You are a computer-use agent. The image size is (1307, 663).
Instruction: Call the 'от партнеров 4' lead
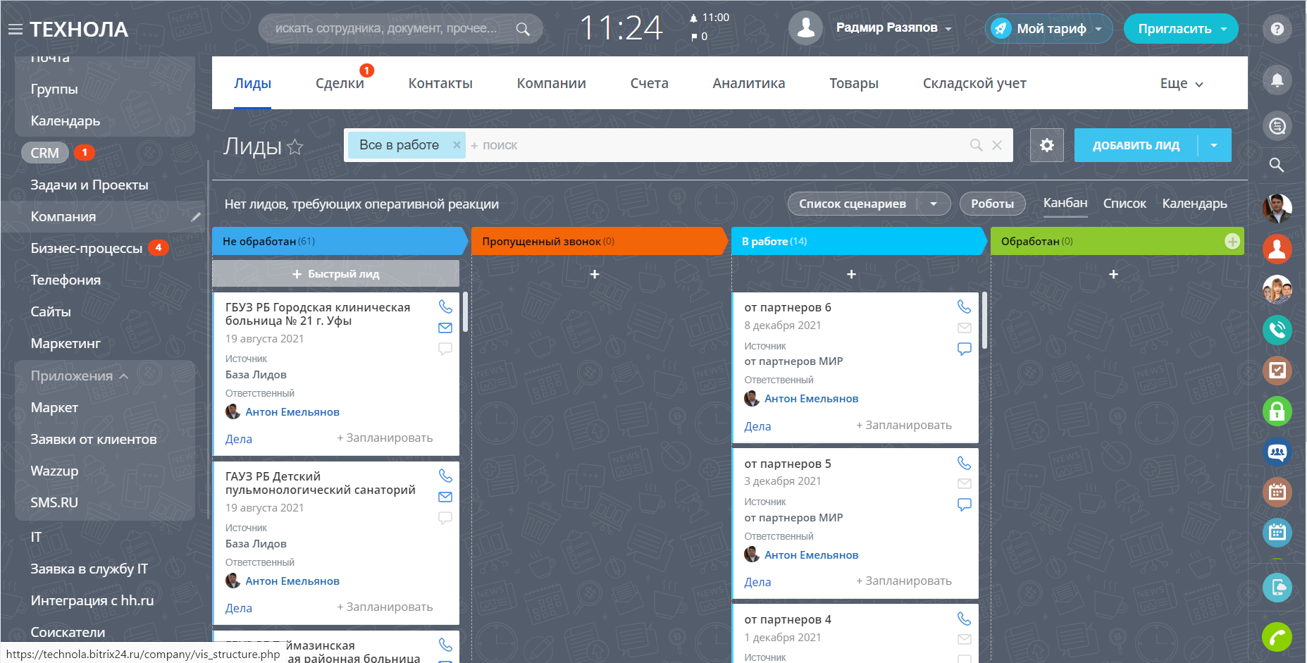click(965, 619)
